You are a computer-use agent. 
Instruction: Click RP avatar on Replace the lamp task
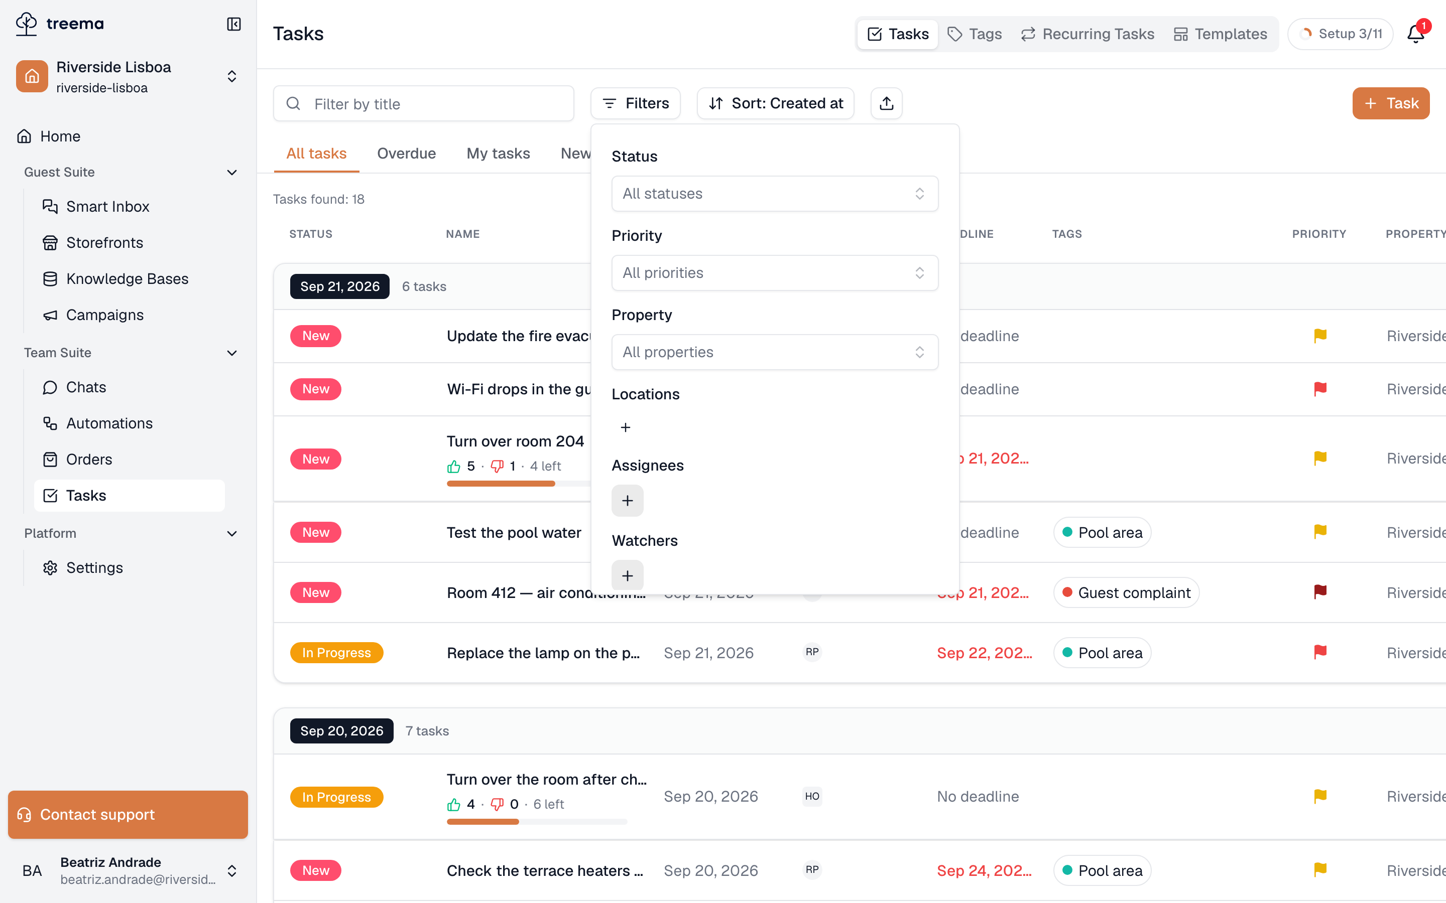[x=812, y=652]
